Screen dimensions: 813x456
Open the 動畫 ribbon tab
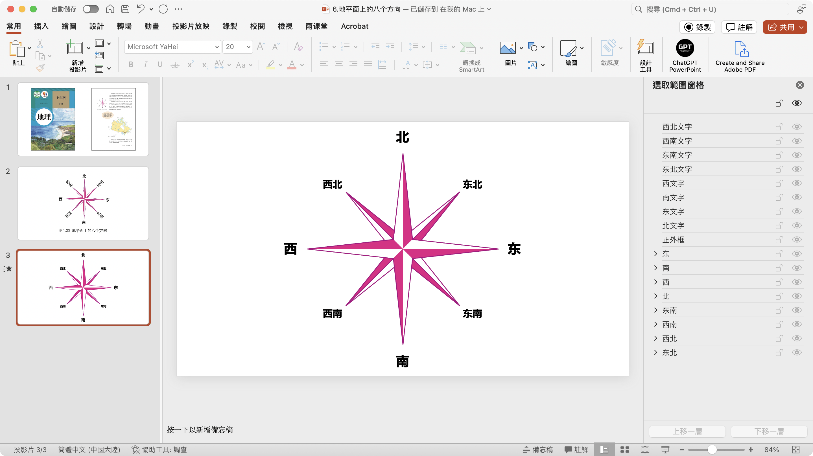point(152,26)
